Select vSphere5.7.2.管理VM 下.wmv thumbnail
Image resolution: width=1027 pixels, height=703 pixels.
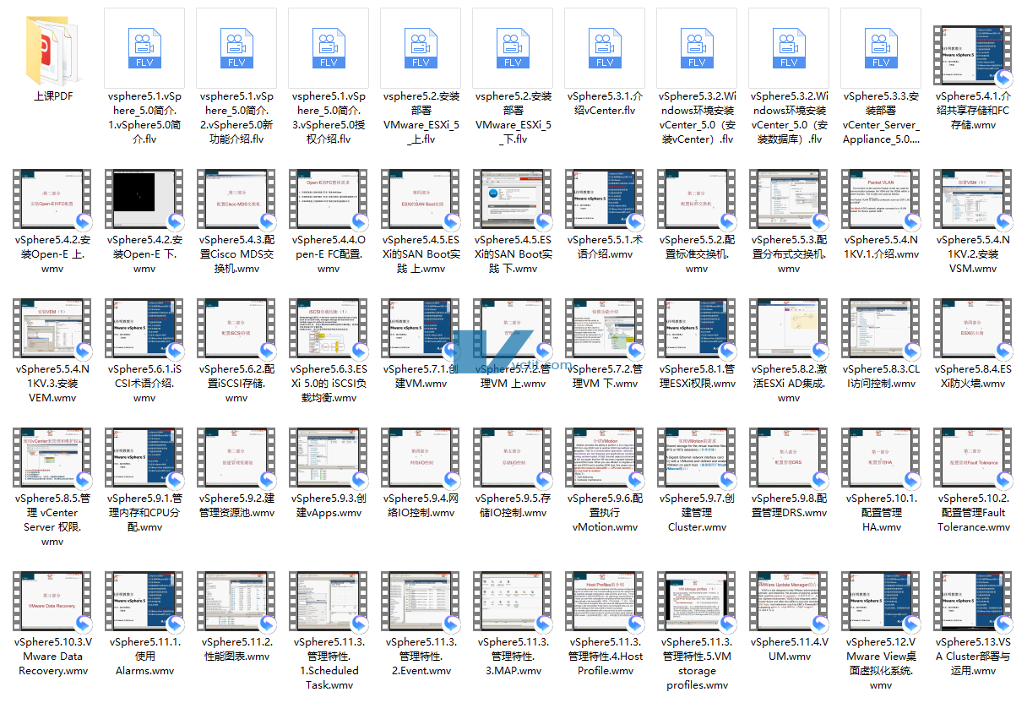[x=605, y=329]
